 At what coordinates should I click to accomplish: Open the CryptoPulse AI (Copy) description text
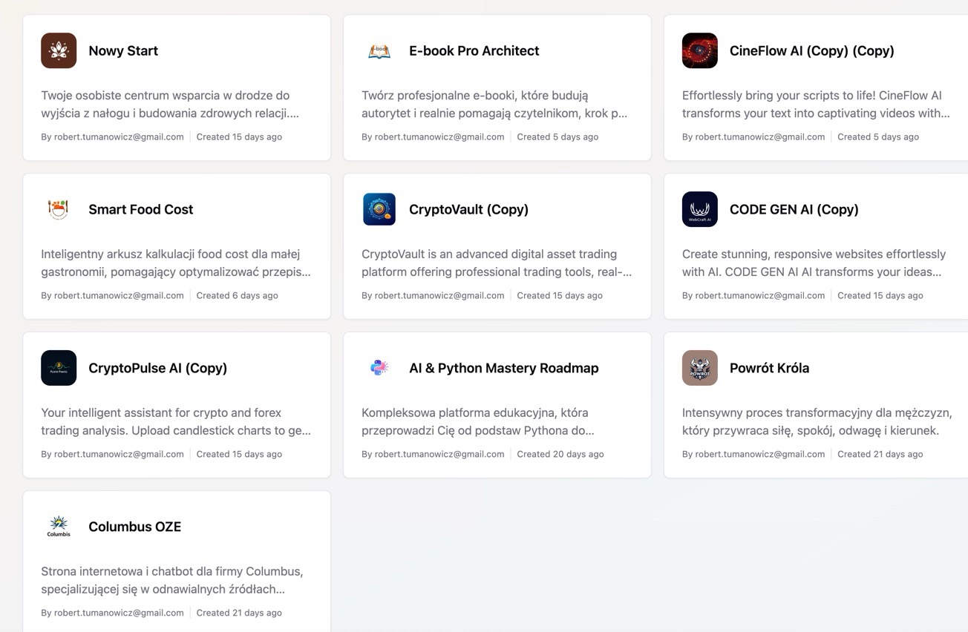(176, 421)
